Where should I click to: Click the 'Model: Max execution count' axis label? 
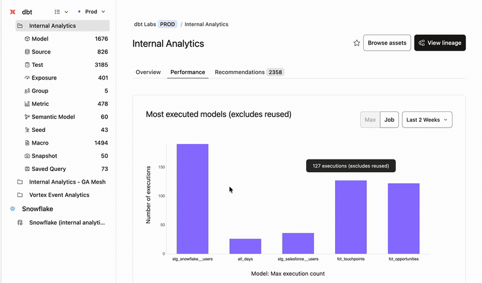[288, 273]
